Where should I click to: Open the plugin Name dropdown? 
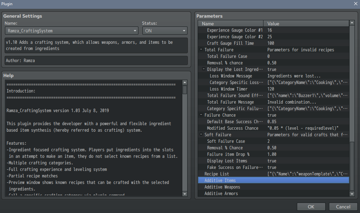coord(71,31)
